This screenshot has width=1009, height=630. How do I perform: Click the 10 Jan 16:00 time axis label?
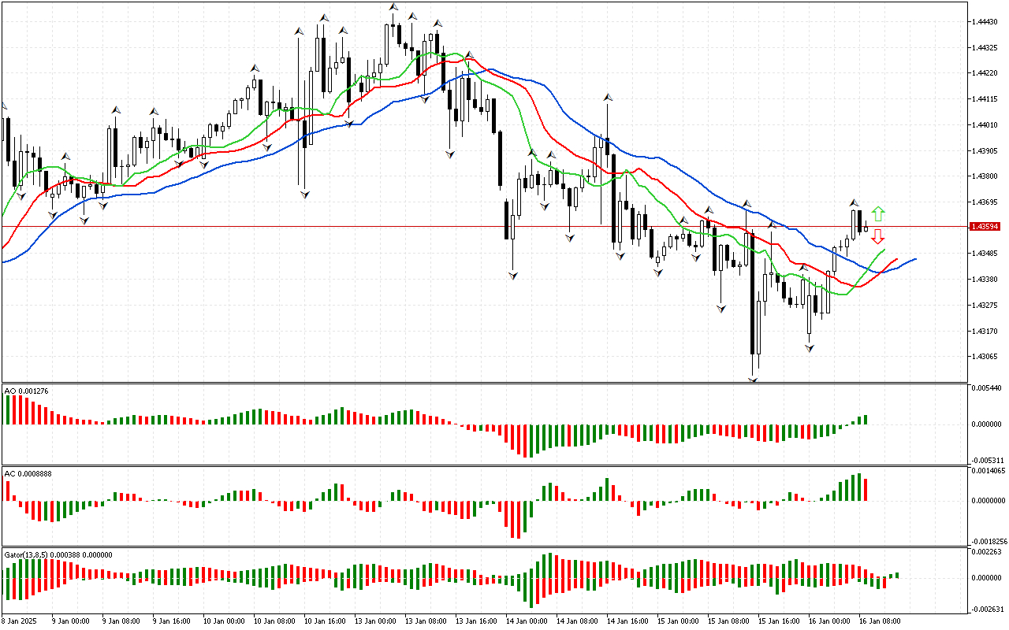point(326,621)
